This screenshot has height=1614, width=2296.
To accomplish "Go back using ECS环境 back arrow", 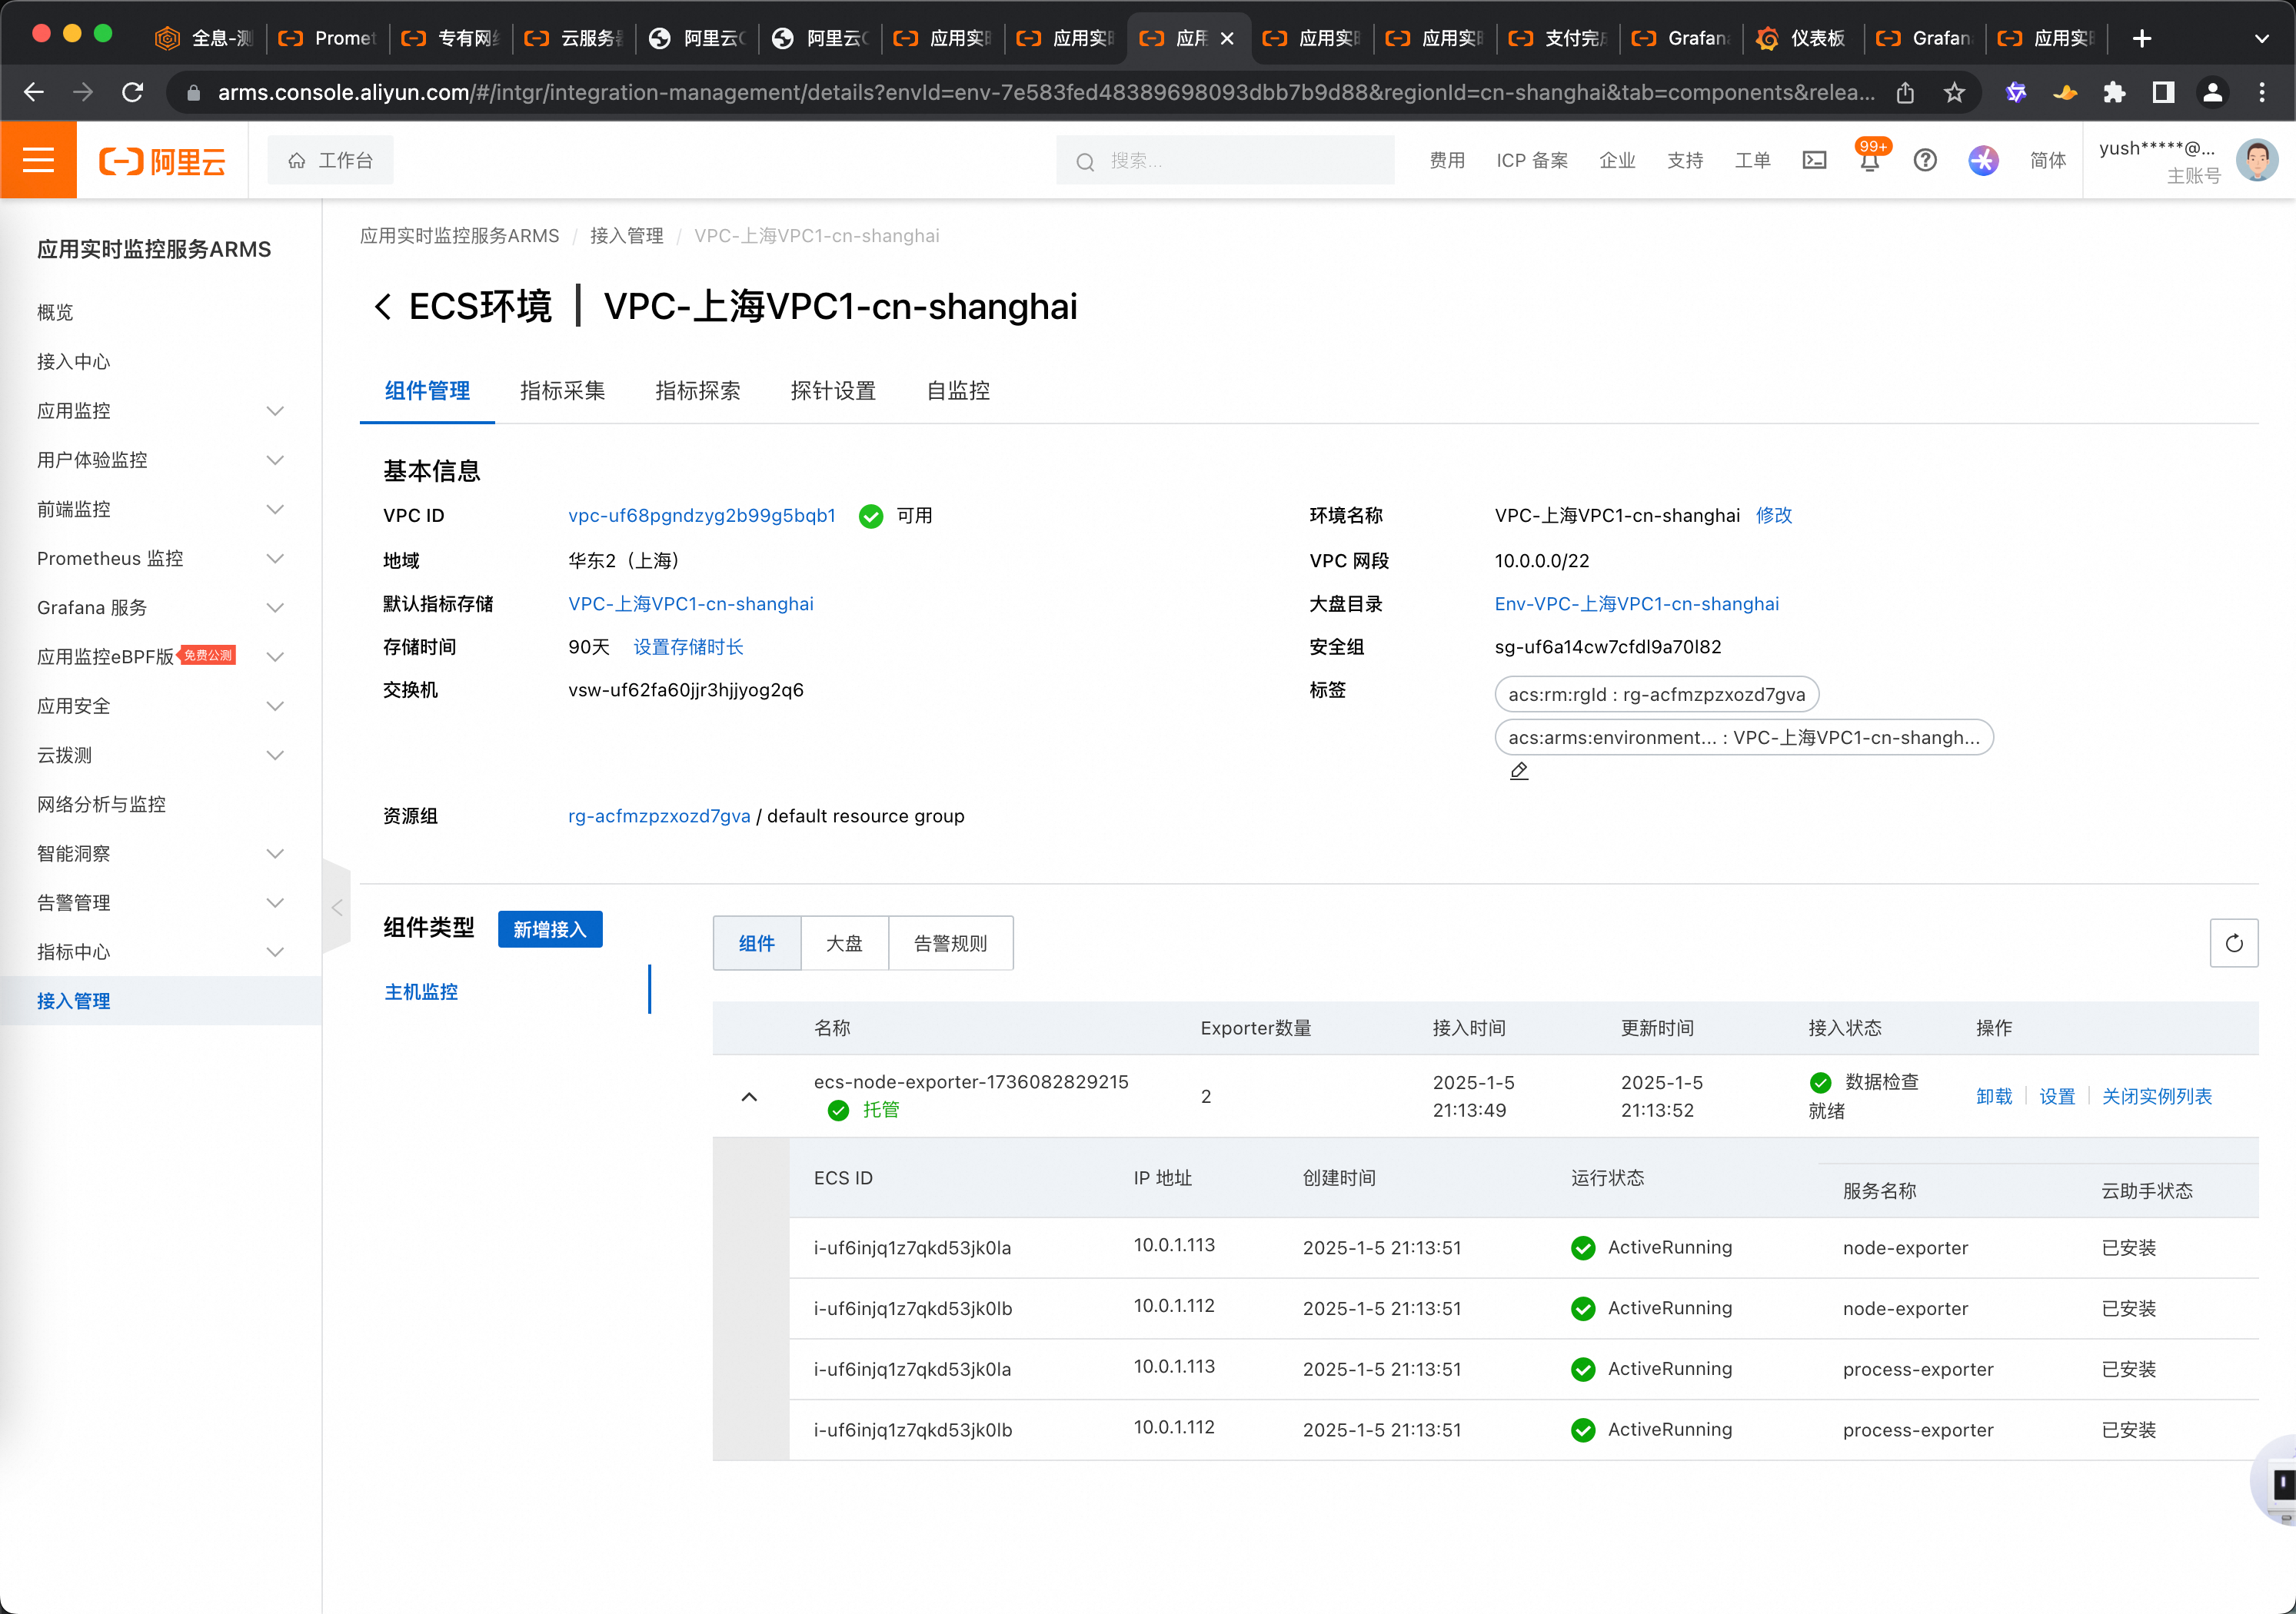I will [x=382, y=307].
